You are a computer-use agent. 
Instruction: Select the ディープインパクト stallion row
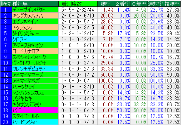click(35, 10)
